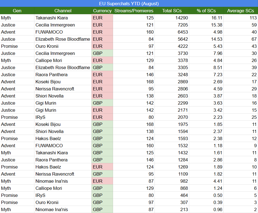Click FUWAMOCO in the EUR row
Screen dimensions: 258x213
tap(49, 32)
